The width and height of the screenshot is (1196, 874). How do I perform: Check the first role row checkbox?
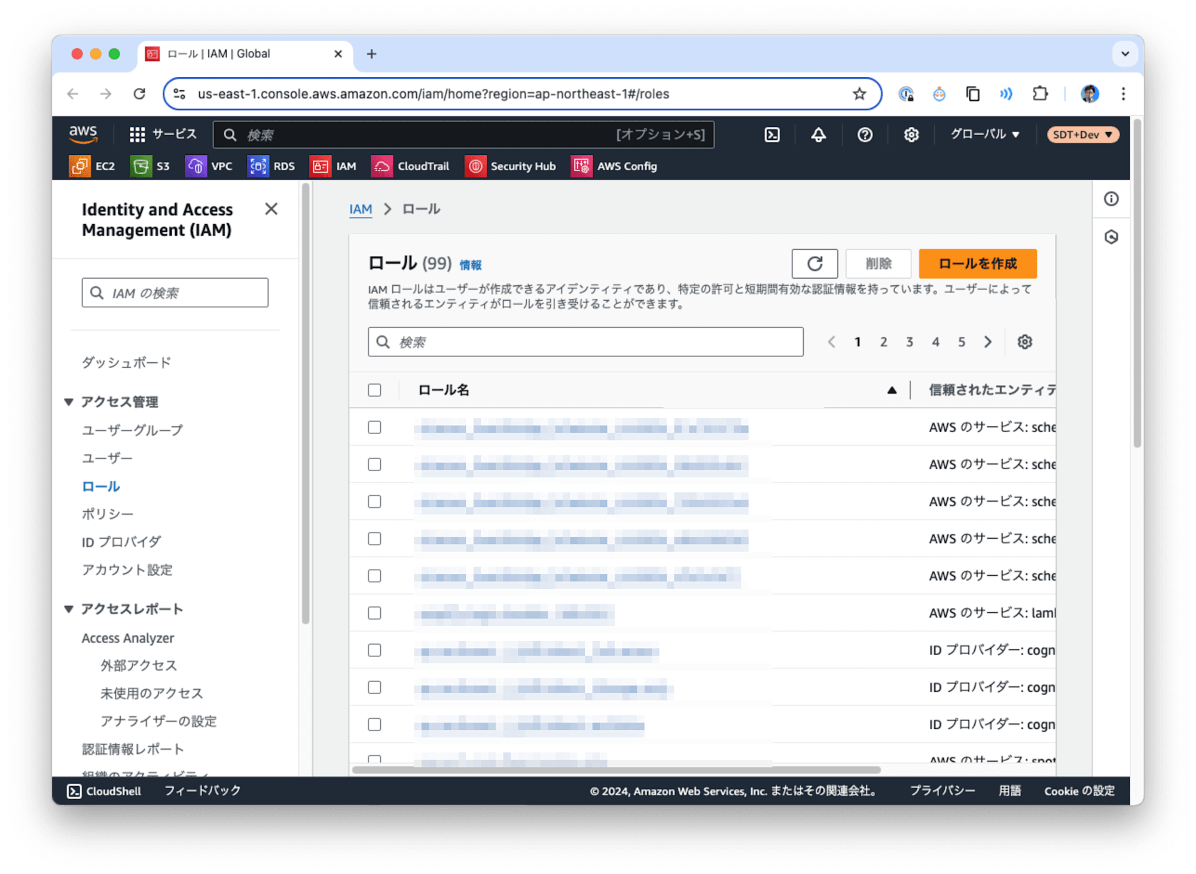374,427
